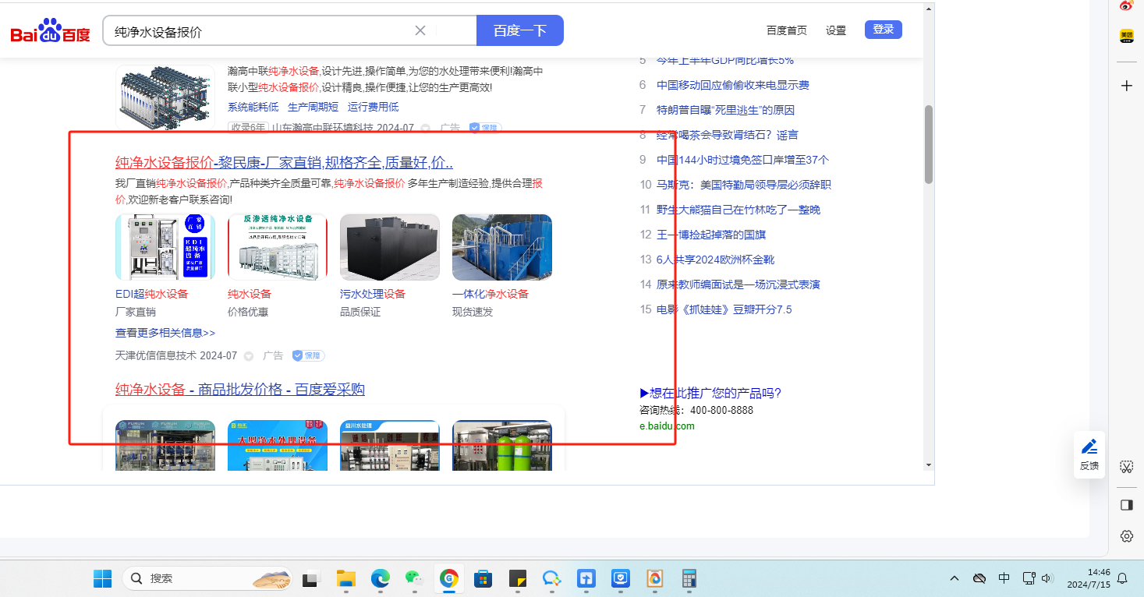1144x597 pixels.
Task: Open the blue monitor shield app on taskbar
Action: (620, 578)
